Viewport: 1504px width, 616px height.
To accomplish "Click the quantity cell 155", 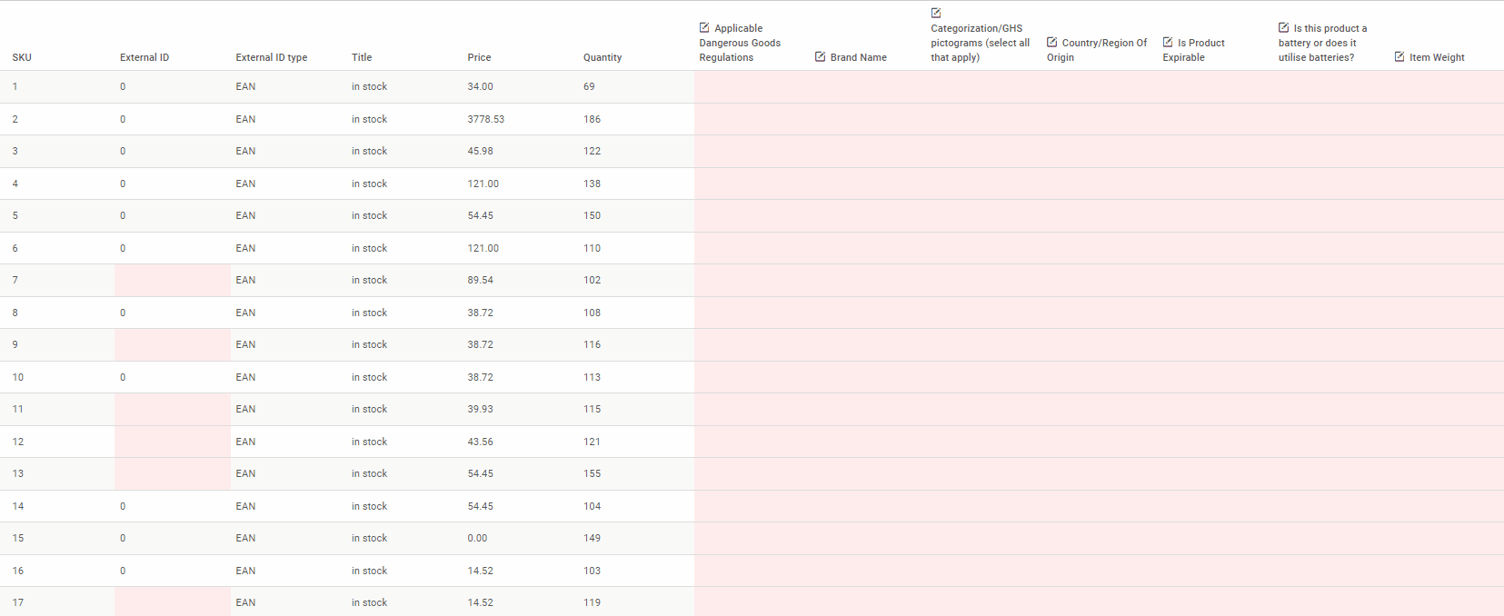I will click(593, 473).
